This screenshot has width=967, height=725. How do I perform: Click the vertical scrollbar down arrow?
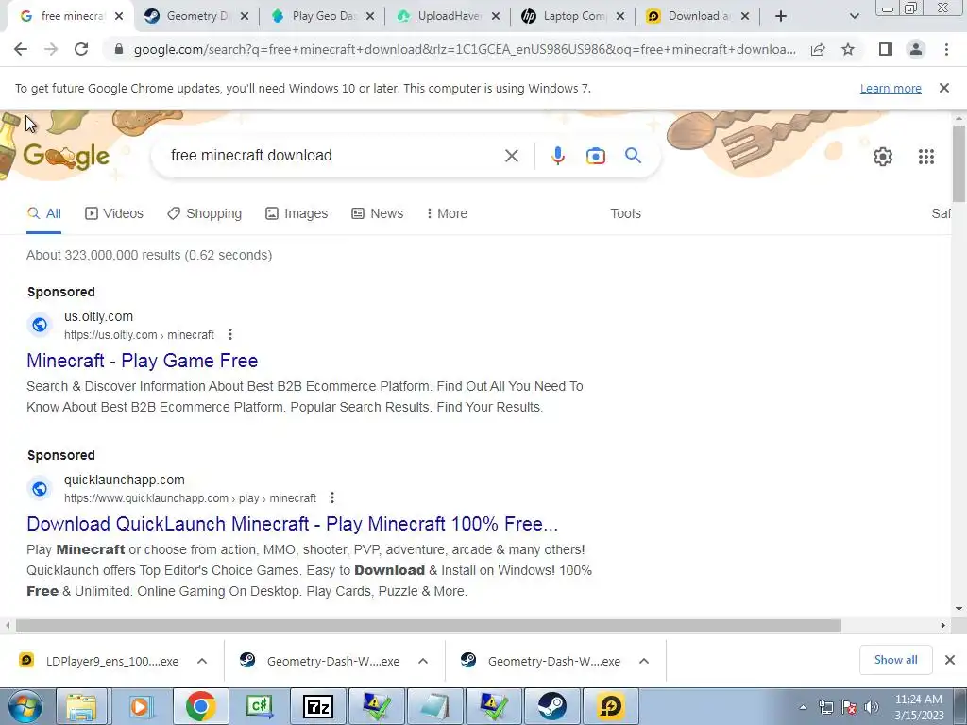click(x=959, y=609)
